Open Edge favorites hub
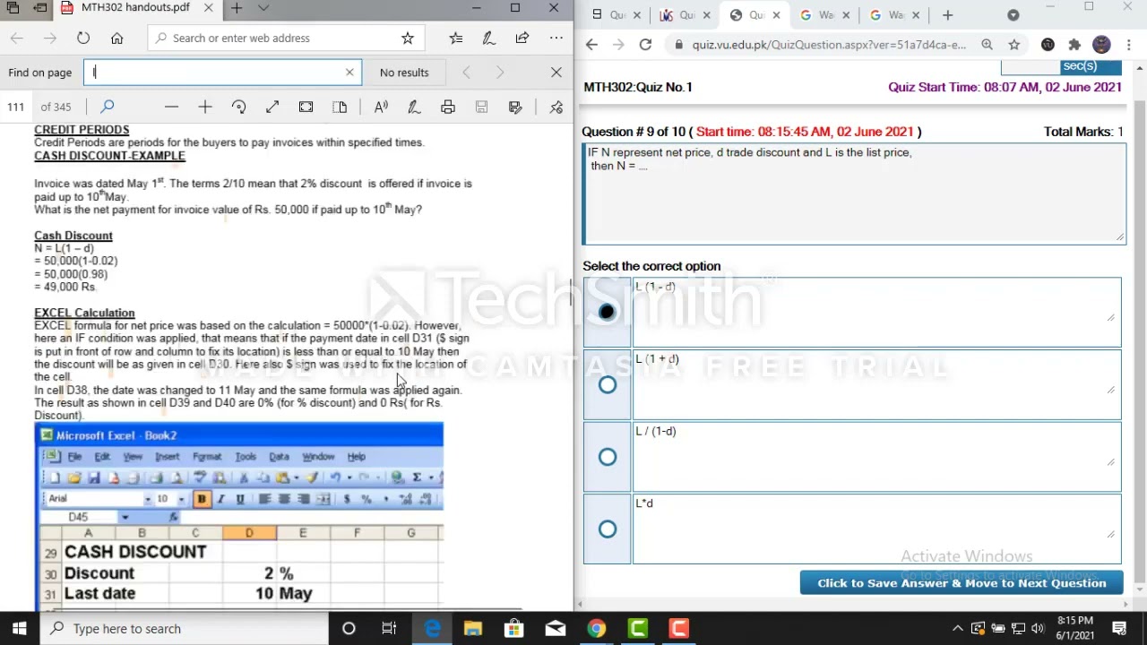 coord(456,38)
